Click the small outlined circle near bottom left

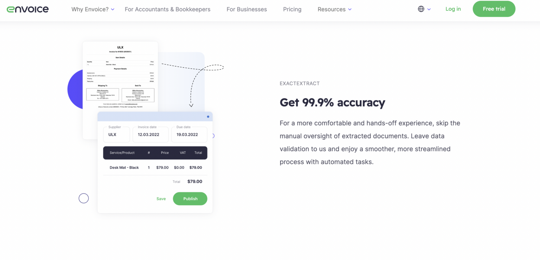pyautogui.click(x=84, y=198)
